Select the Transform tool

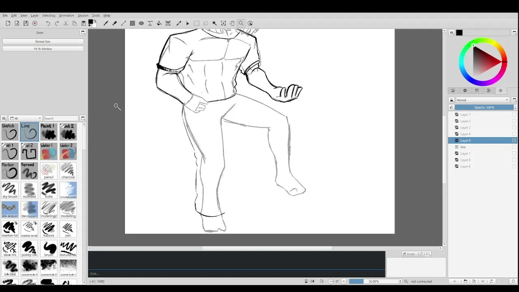(x=223, y=24)
